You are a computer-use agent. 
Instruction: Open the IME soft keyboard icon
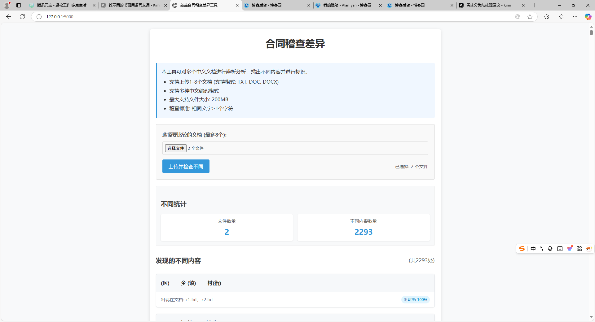tap(560, 249)
